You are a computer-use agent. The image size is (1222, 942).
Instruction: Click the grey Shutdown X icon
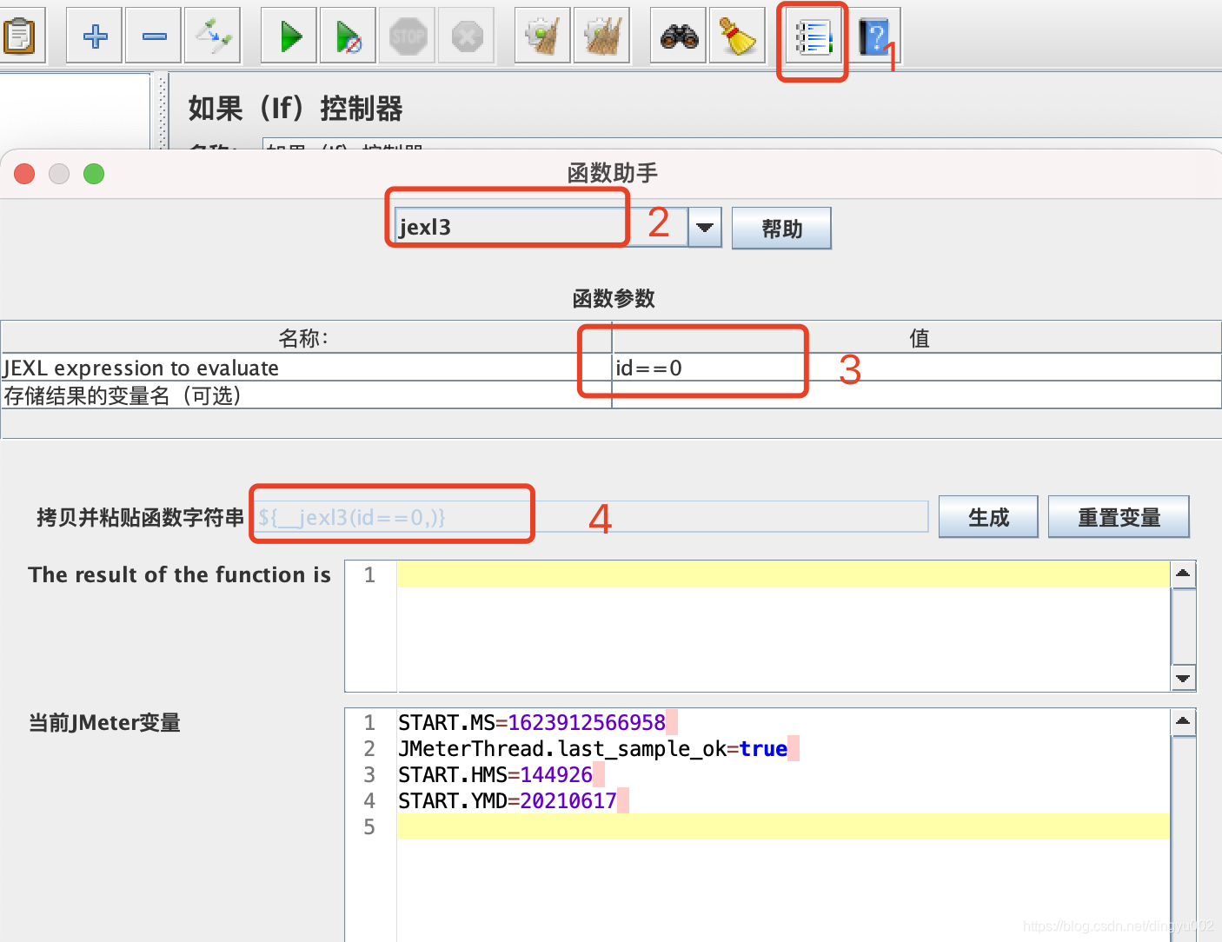(x=467, y=36)
